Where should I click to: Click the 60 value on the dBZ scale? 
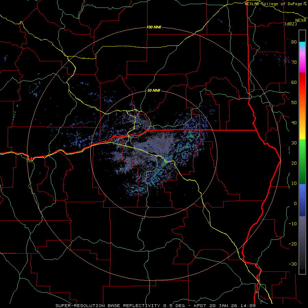click(x=294, y=82)
